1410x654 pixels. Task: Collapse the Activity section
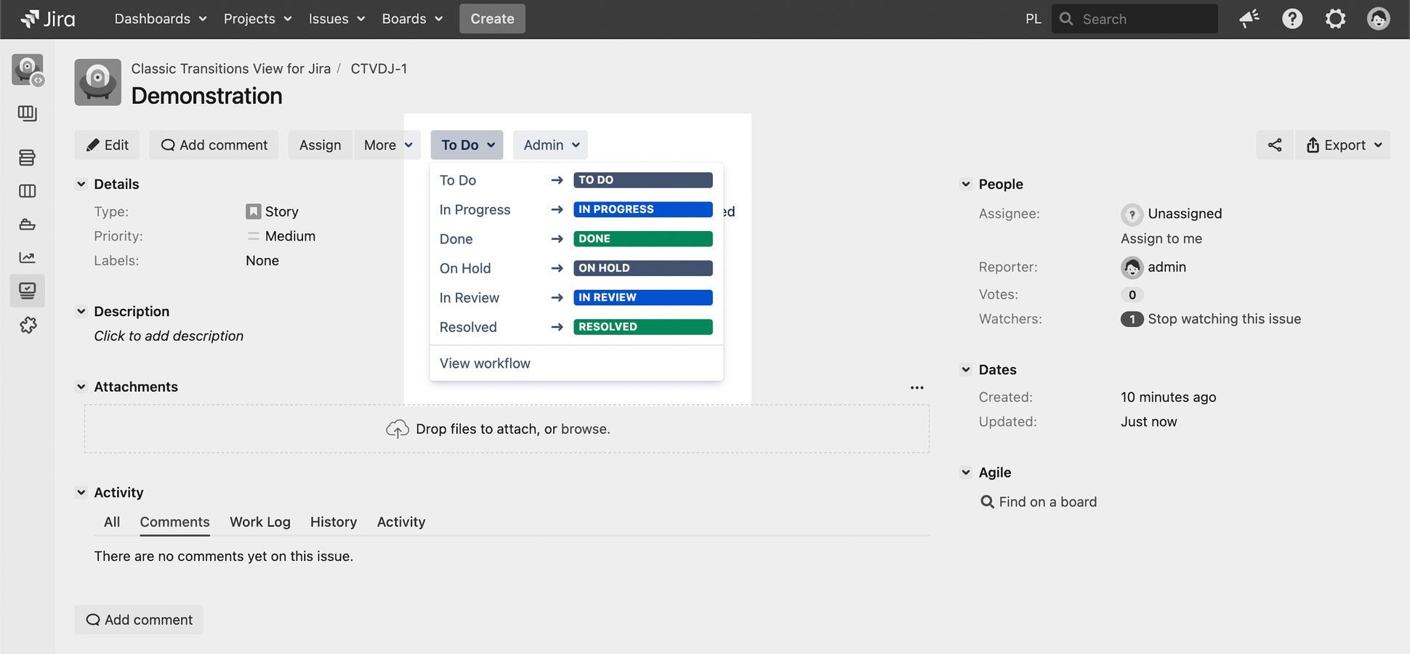point(81,493)
